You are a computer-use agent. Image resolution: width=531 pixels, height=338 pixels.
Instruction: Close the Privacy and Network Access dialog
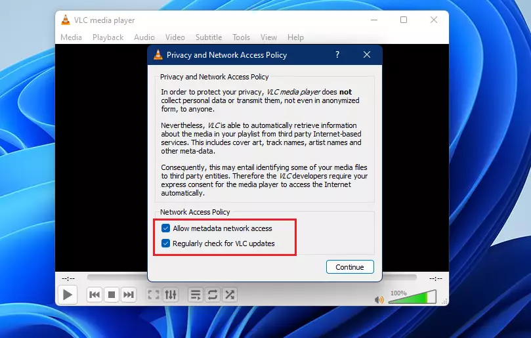coord(367,54)
